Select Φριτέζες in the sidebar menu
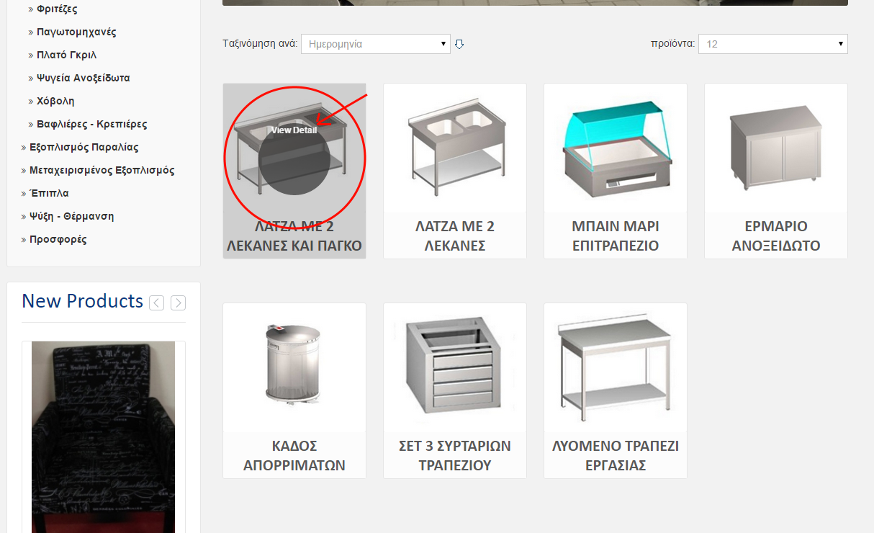The image size is (874, 533). click(x=57, y=9)
